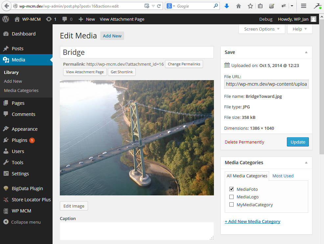Open the Firefox hamburger menu
The image size is (324, 244).
click(304, 6)
